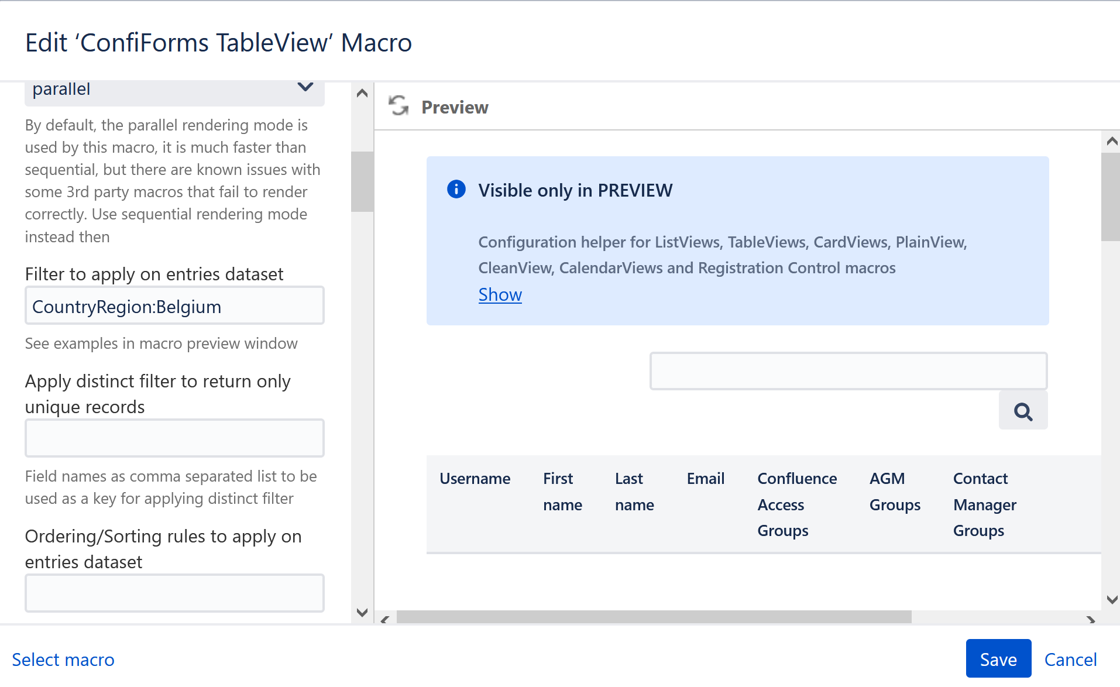This screenshot has width=1120, height=687.
Task: Click the up arrow of the preview scrollbar
Action: [1111, 140]
